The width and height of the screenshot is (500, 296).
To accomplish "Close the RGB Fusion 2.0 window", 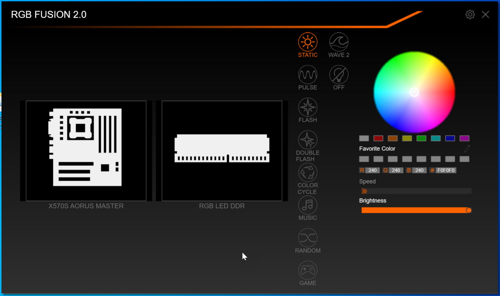I will [485, 14].
